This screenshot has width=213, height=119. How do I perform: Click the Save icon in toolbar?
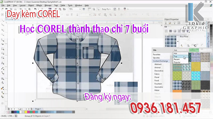[11, 9]
